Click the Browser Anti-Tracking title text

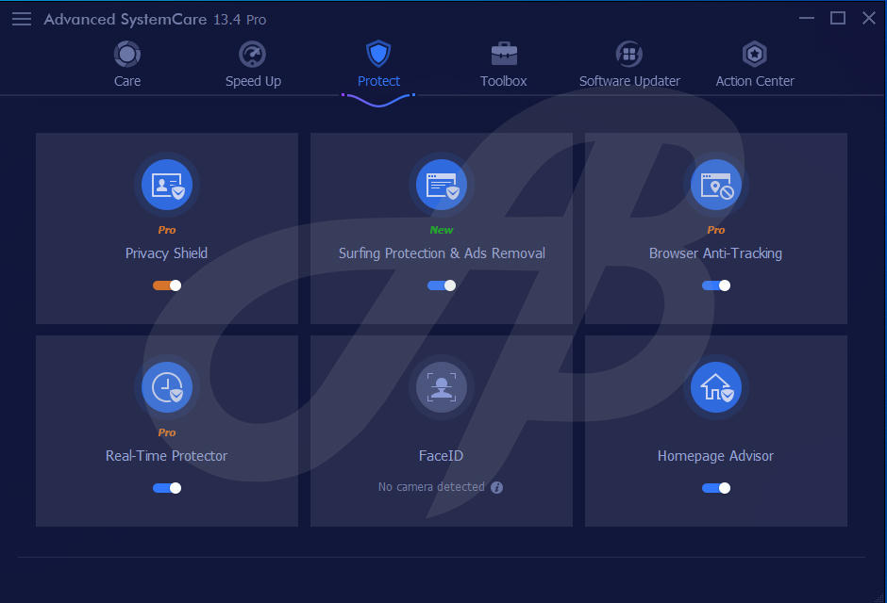715,253
